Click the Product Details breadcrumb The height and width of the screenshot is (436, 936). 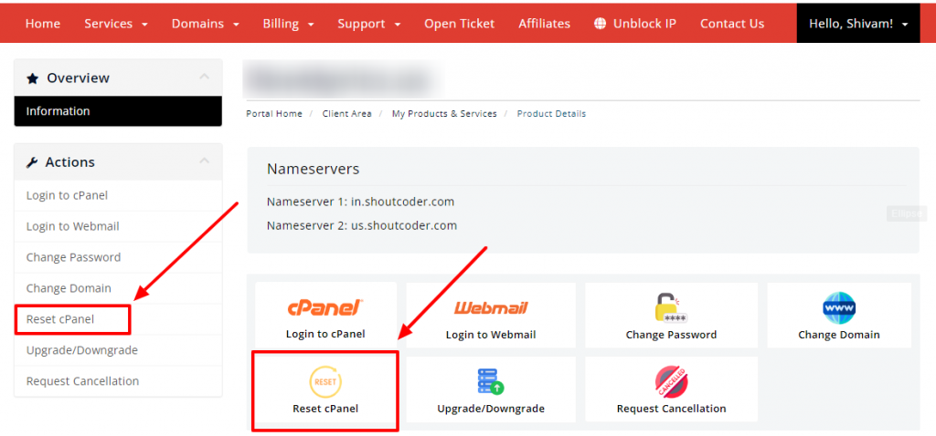551,114
